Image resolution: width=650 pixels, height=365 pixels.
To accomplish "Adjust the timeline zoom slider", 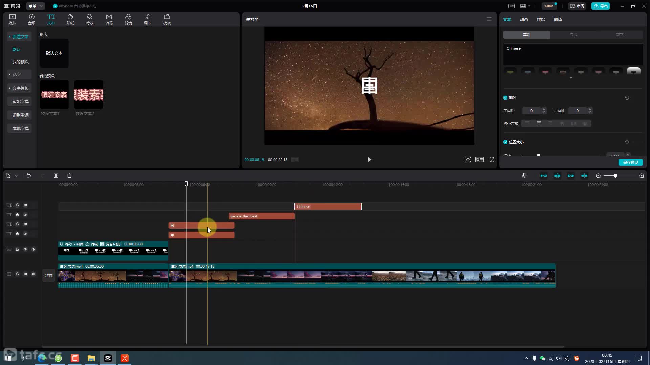I will (615, 176).
